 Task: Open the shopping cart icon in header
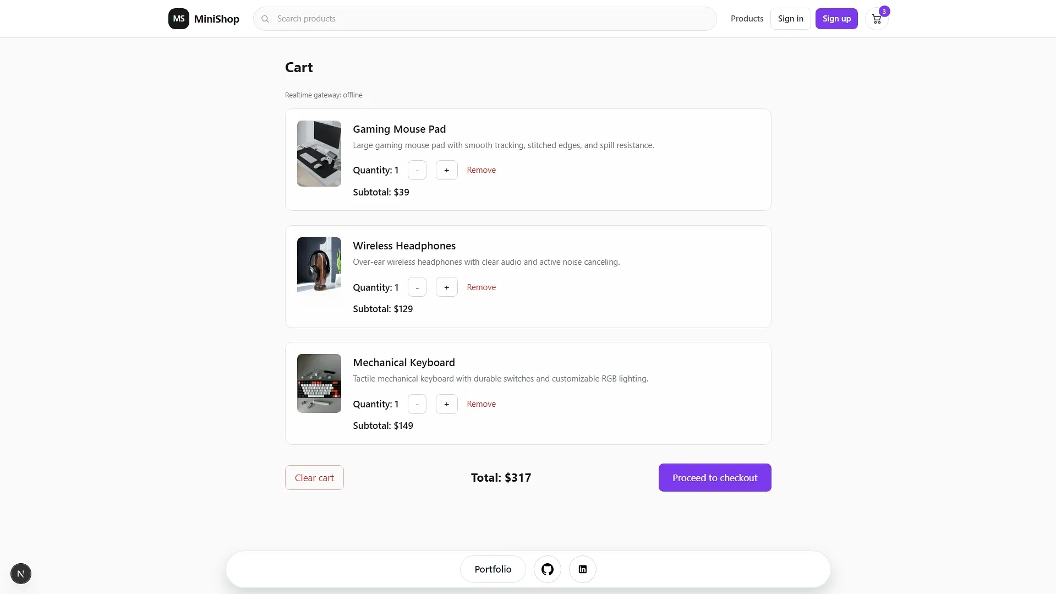[x=877, y=19]
